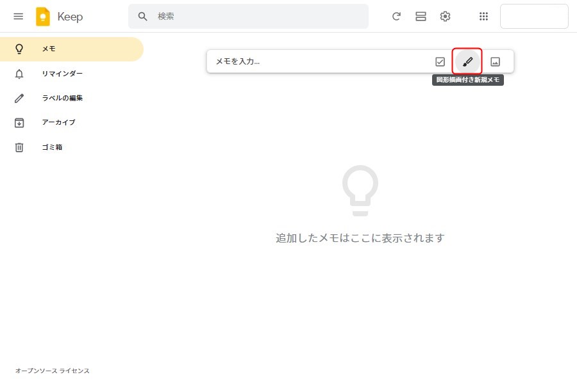Open the main menu hamburger icon
577x384 pixels.
(x=18, y=17)
